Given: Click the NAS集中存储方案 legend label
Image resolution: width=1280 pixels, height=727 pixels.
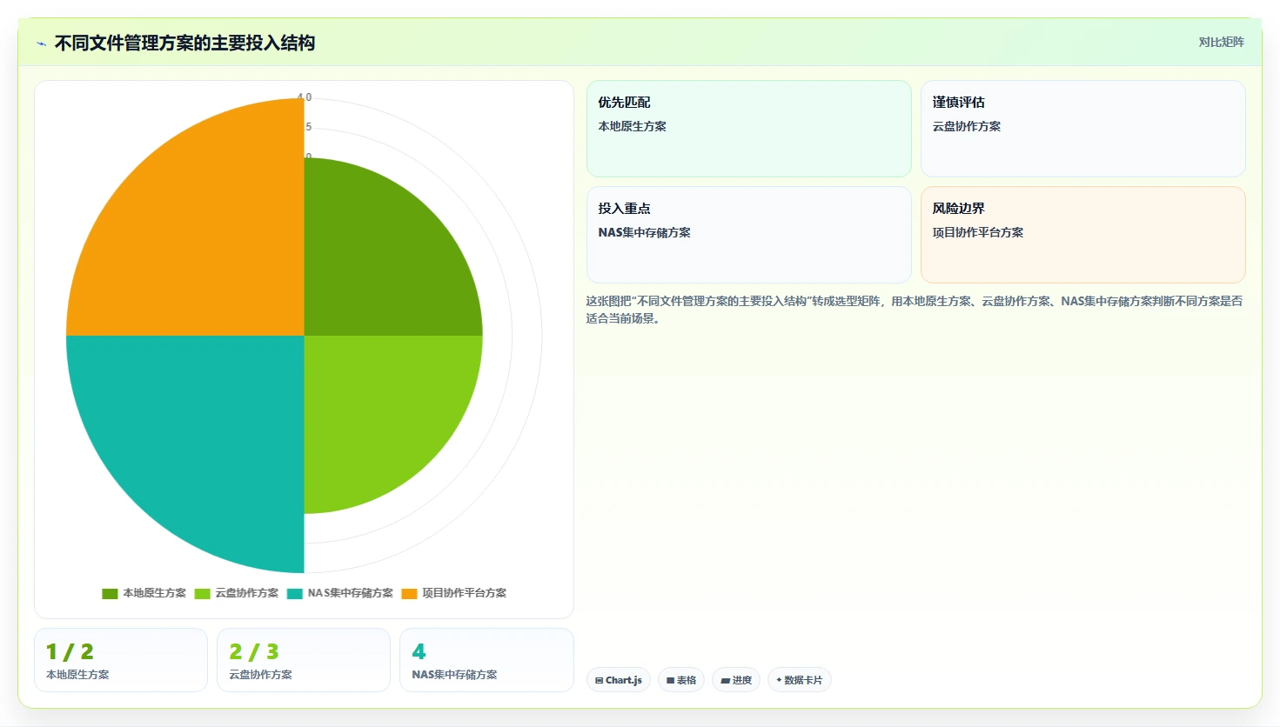Looking at the screenshot, I should point(351,593).
